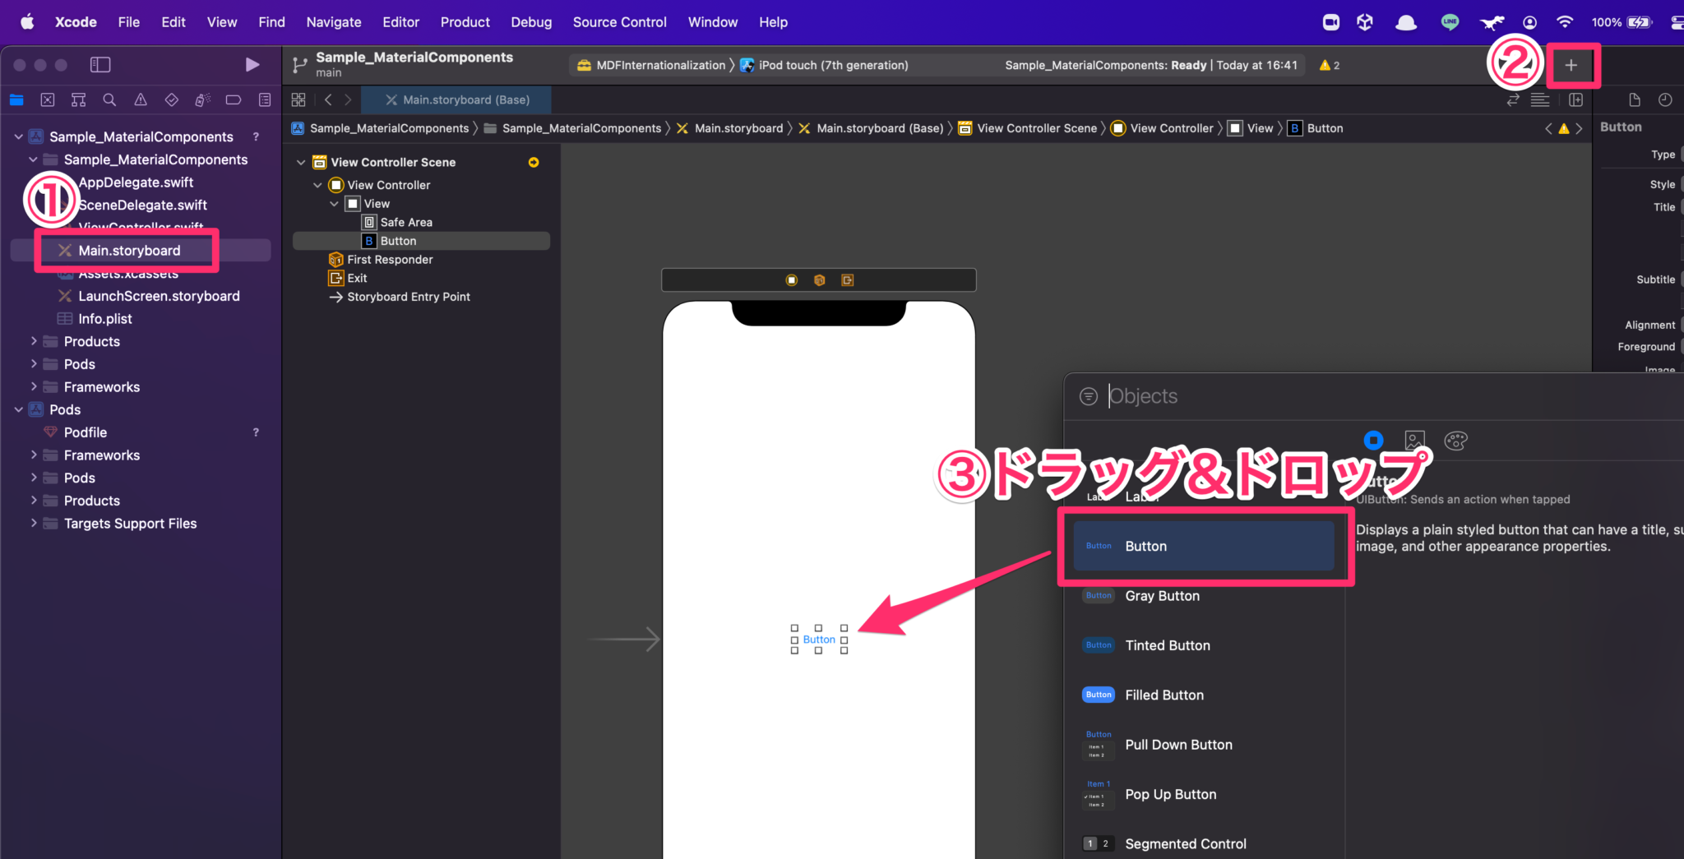Image resolution: width=1684 pixels, height=859 pixels.
Task: Open the Debug menu in the menu bar
Action: [530, 22]
